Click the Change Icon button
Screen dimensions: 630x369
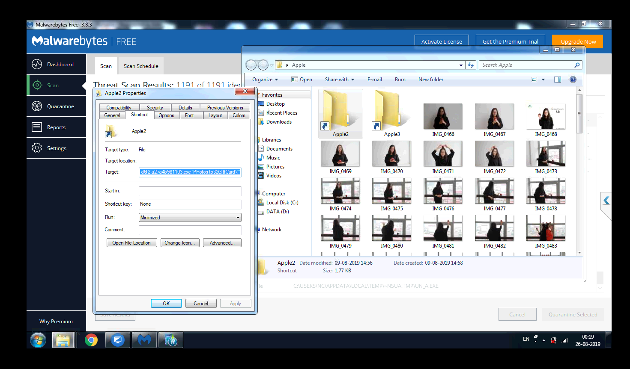click(x=179, y=243)
